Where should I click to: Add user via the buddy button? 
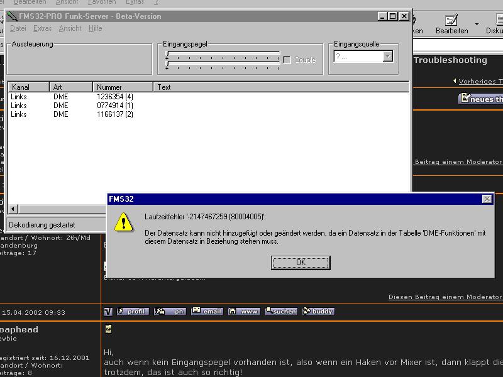click(318, 311)
